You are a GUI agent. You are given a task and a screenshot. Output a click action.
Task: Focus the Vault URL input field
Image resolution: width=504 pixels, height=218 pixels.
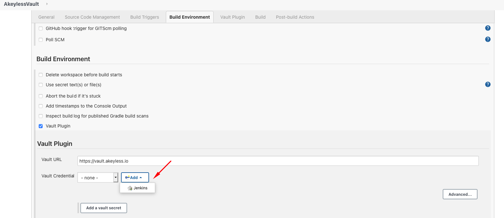click(278, 161)
